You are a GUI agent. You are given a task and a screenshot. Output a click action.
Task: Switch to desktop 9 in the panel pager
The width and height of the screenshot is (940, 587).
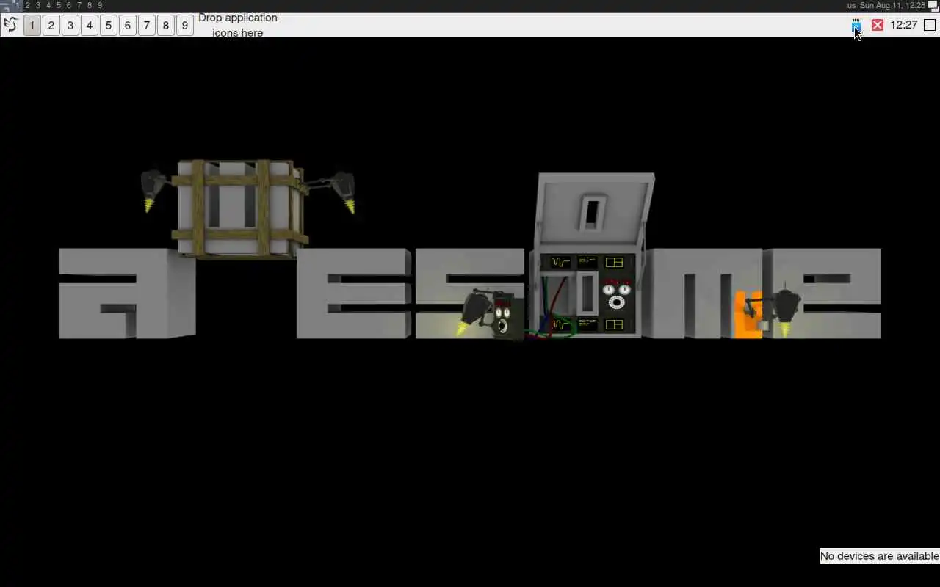pyautogui.click(x=185, y=26)
